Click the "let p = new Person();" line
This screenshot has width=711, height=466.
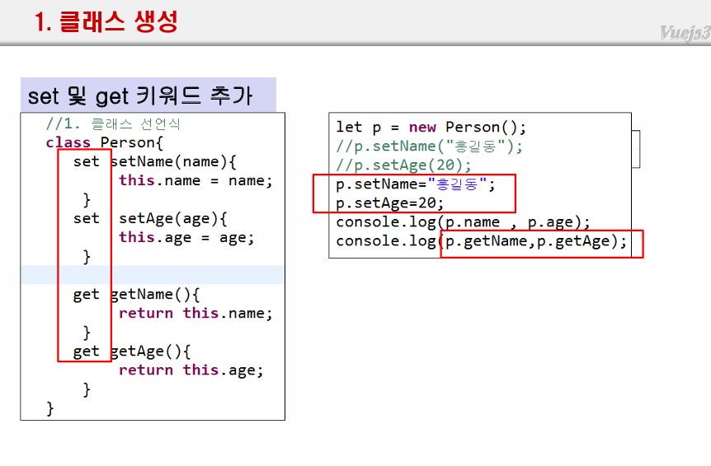point(431,127)
